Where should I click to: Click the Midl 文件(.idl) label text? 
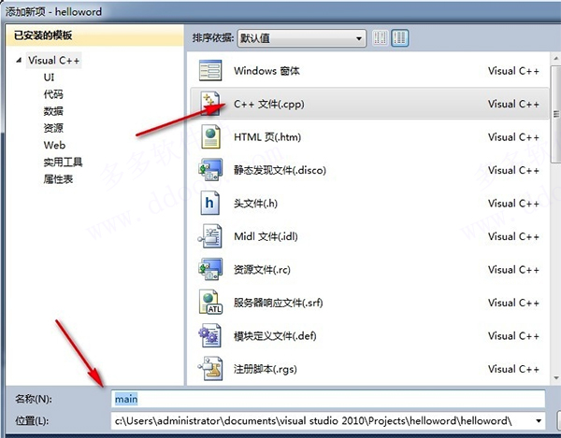tap(266, 236)
